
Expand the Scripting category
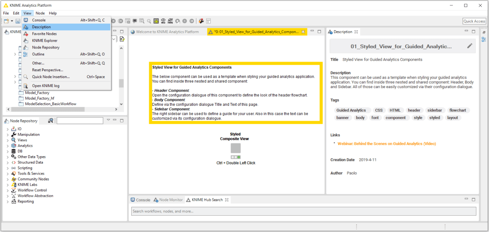[x=8, y=168]
